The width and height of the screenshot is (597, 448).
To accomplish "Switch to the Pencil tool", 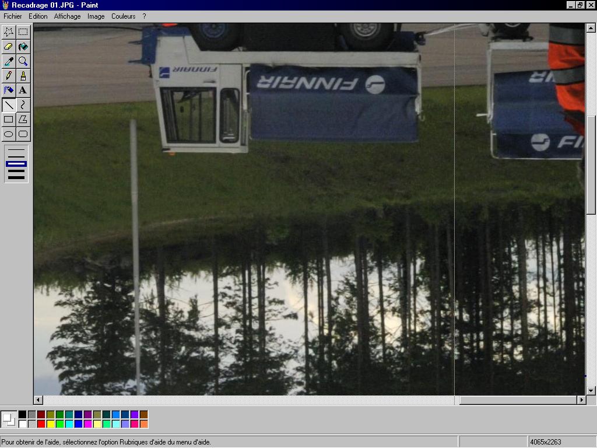I will click(x=9, y=76).
